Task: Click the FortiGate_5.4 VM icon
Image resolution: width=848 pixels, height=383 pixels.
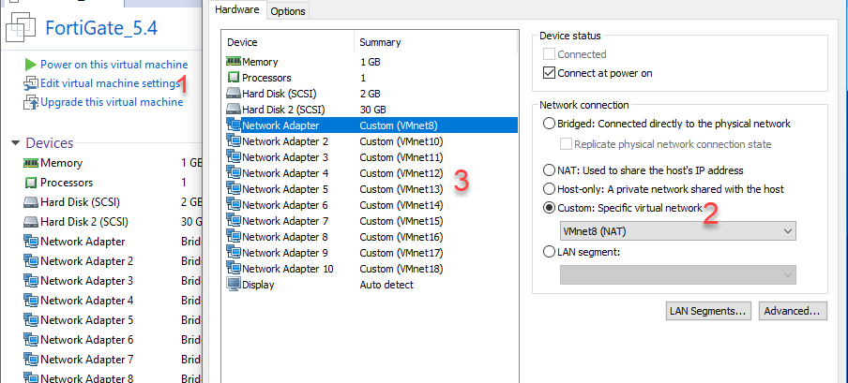Action: 19,25
